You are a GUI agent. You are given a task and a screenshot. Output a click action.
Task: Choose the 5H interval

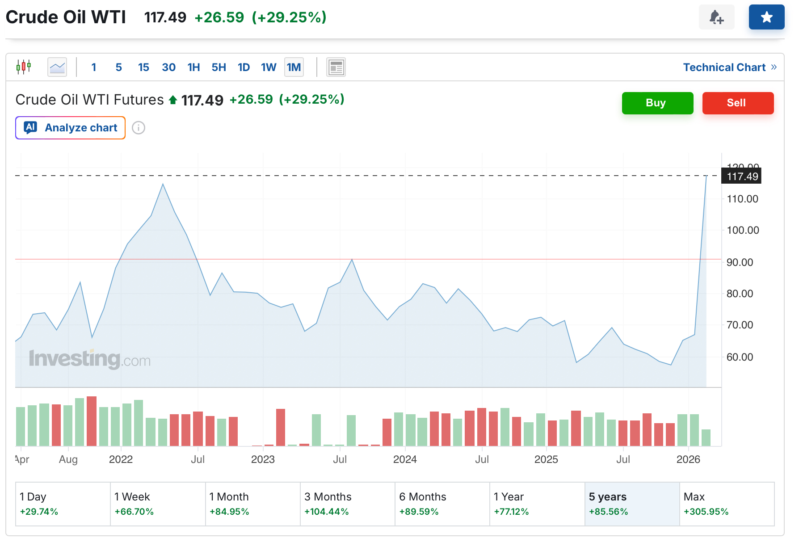pos(219,67)
